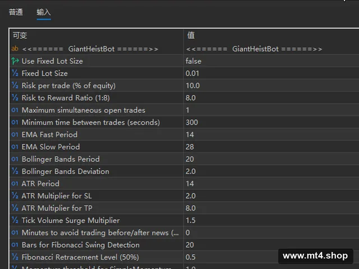
Task: Click the 01 icon beside ATR Period
Action: click(15, 183)
